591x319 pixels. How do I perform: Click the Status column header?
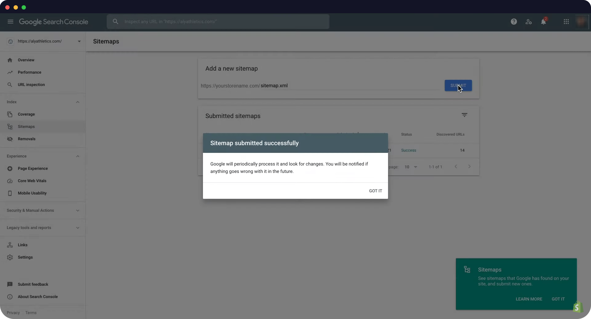406,134
